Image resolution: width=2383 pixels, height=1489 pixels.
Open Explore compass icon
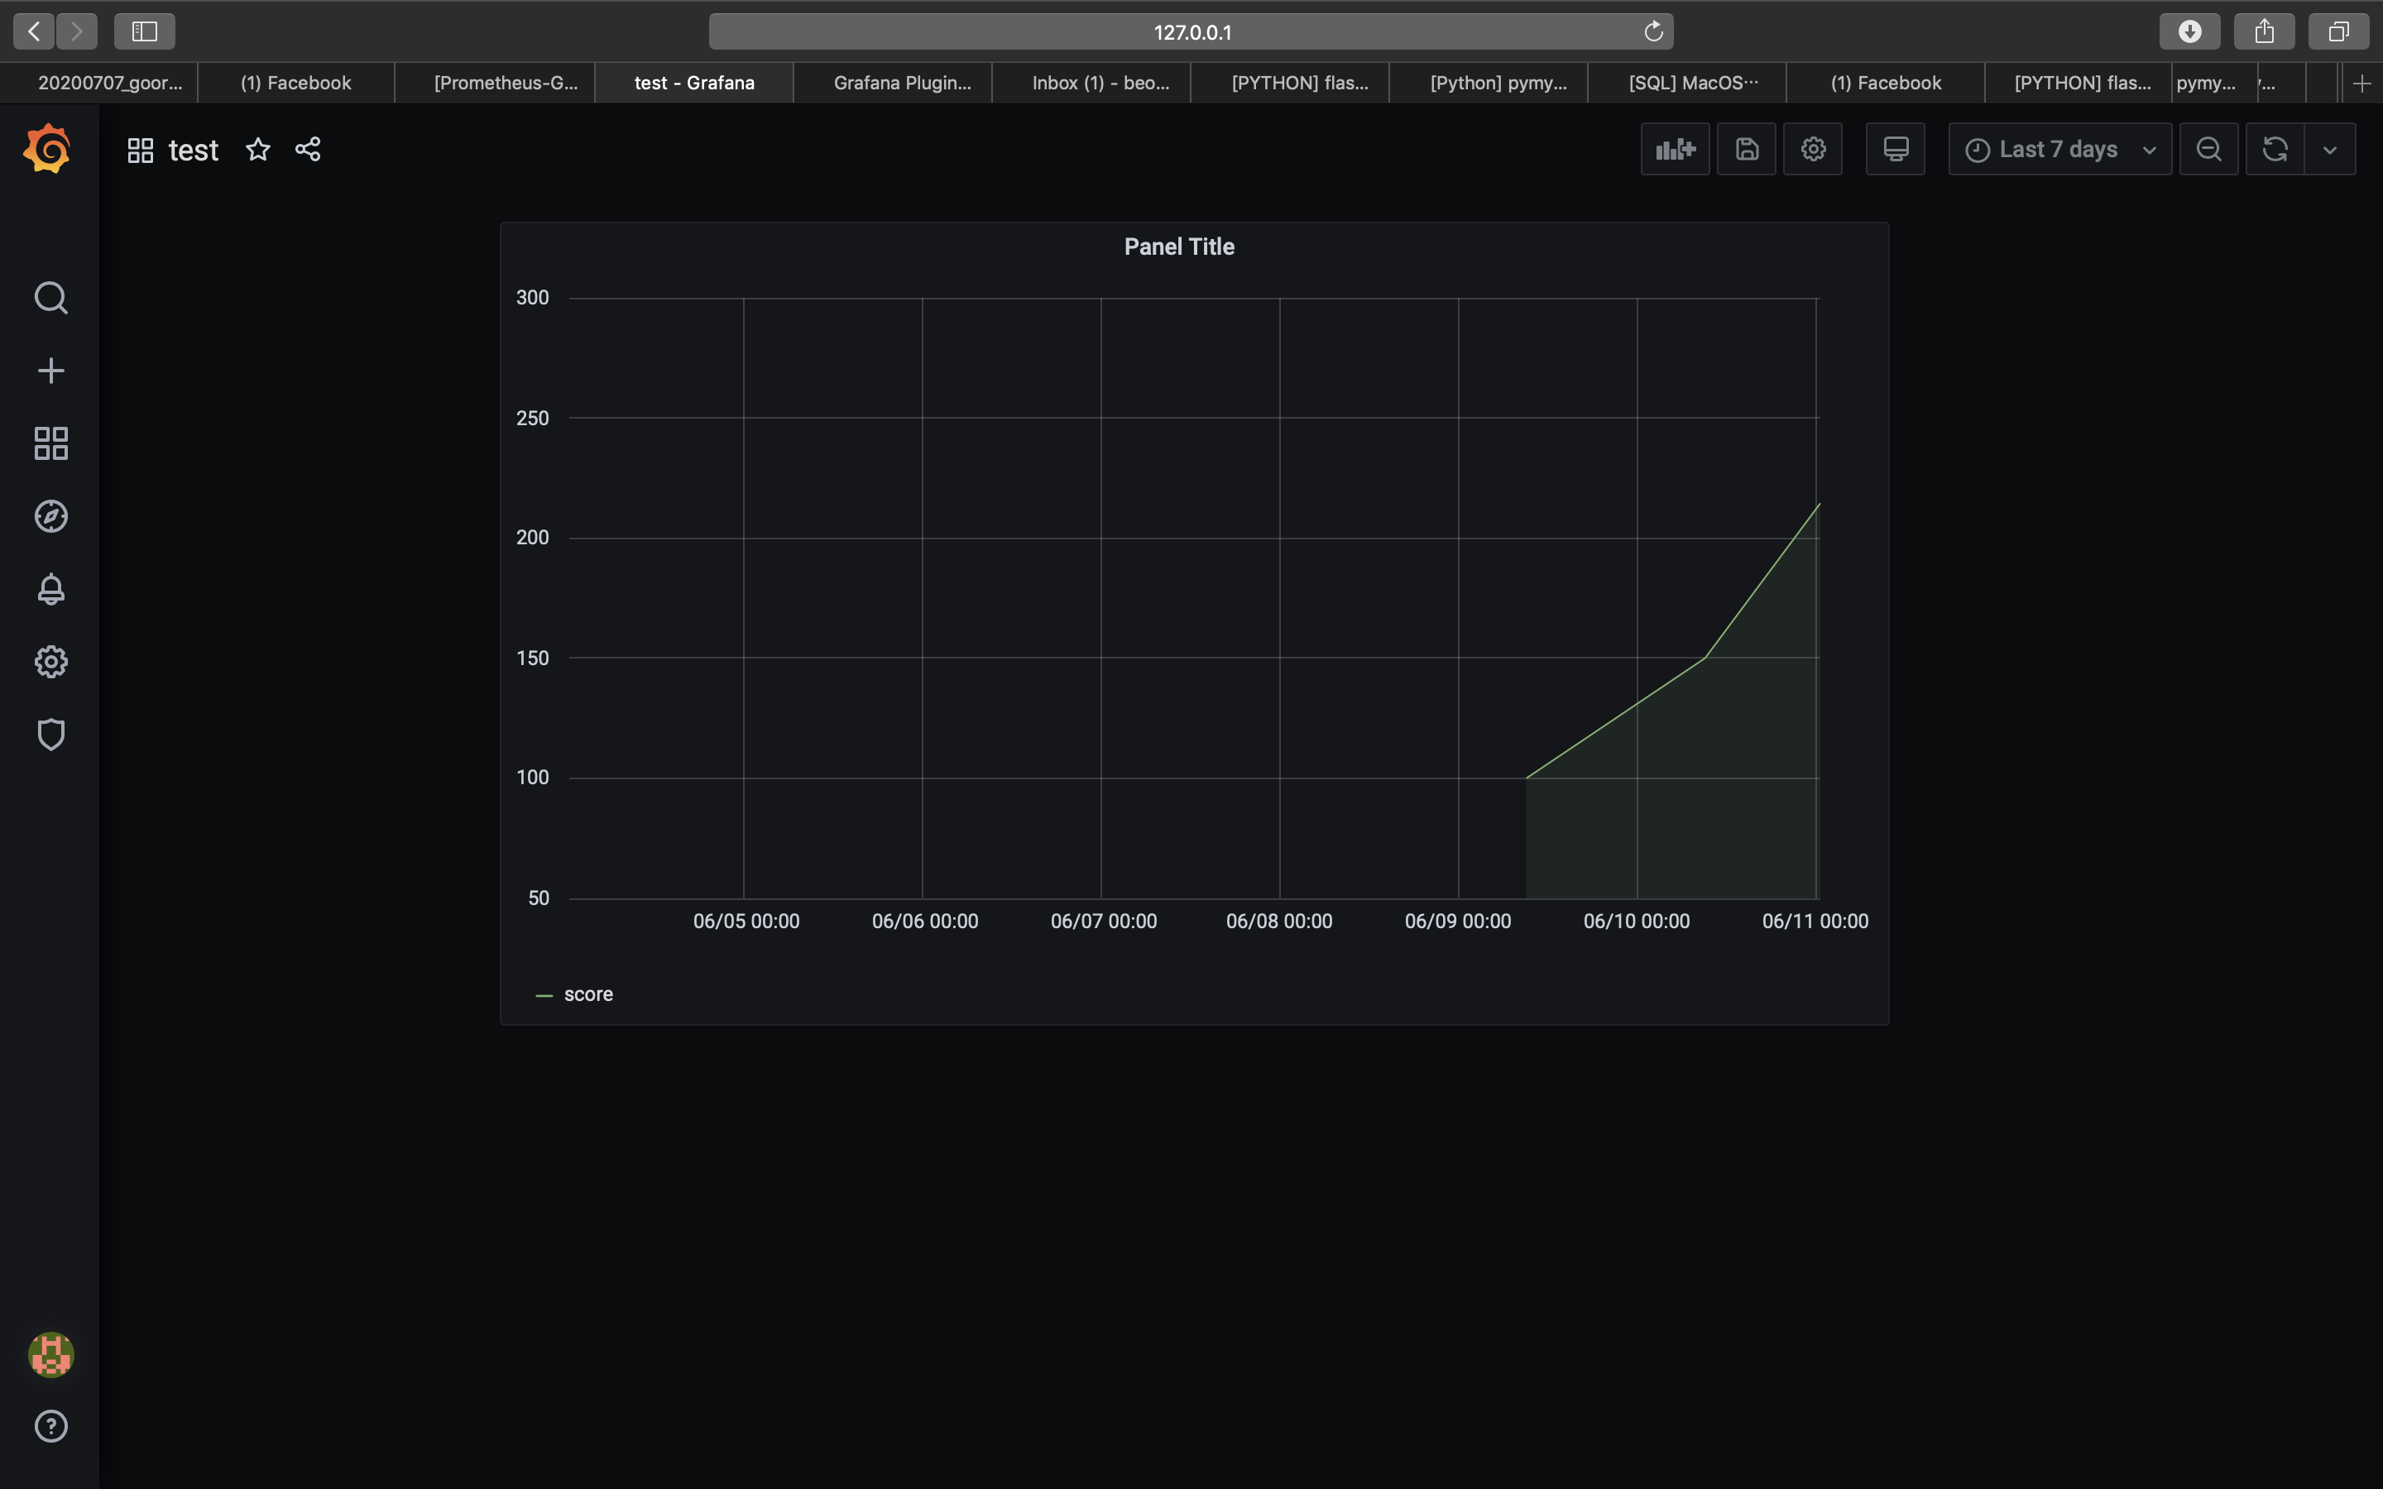[x=50, y=516]
